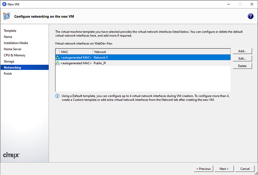This screenshot has height=175, width=258.
Task: Click the XenCenter icon in the title bar
Action: (x=4, y=4)
